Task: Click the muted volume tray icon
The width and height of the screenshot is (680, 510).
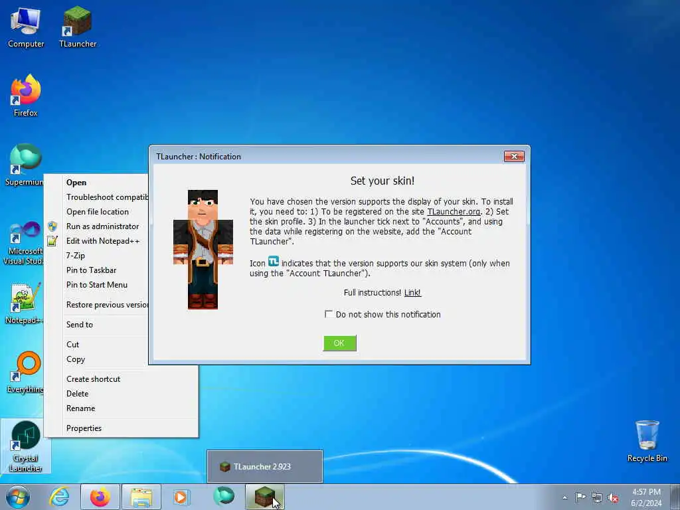Action: click(613, 497)
